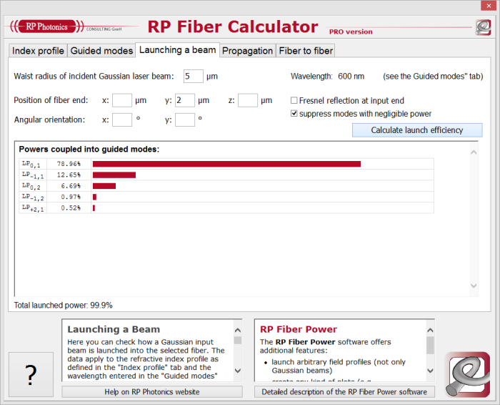Select the Fiber to fiber tab
This screenshot has height=405, width=500.
305,51
